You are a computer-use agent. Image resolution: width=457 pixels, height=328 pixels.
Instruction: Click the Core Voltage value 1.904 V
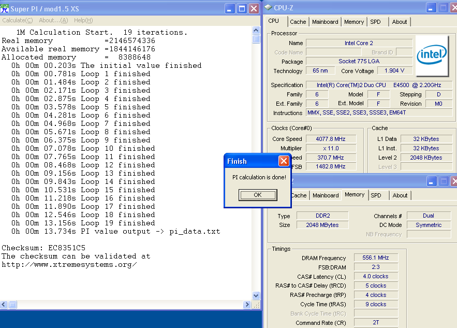tap(394, 70)
